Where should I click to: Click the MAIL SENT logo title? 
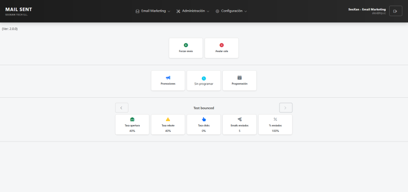click(x=18, y=9)
